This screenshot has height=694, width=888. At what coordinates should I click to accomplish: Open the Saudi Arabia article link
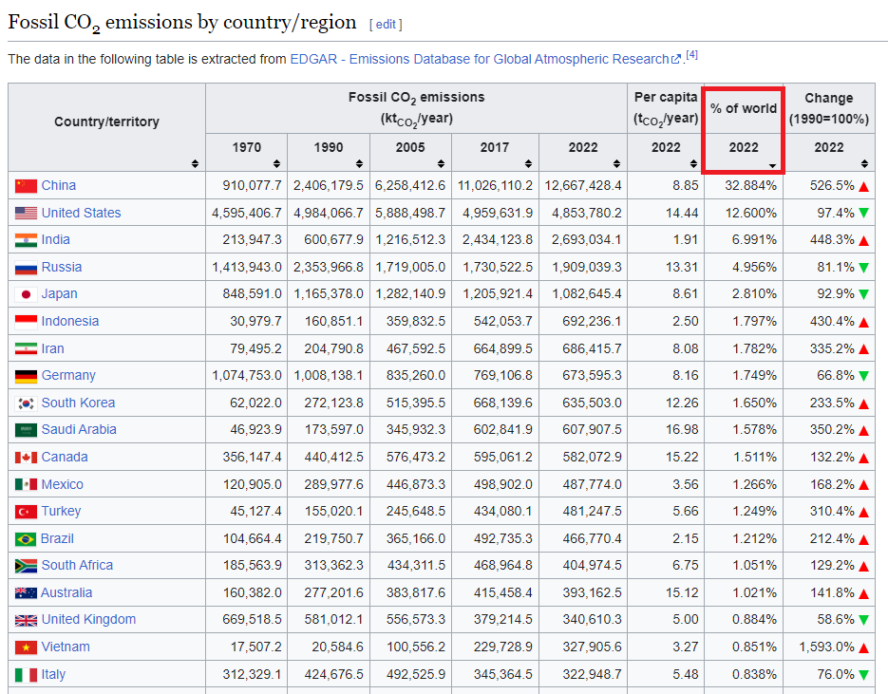coord(79,430)
